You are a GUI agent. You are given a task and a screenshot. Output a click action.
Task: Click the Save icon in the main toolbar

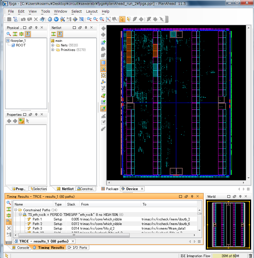click(x=9, y=19)
